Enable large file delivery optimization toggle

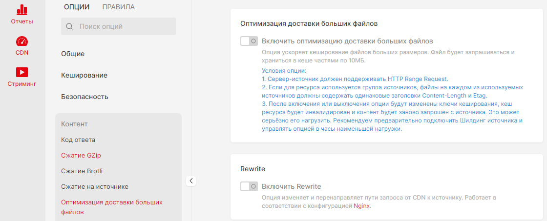pyautogui.click(x=249, y=41)
